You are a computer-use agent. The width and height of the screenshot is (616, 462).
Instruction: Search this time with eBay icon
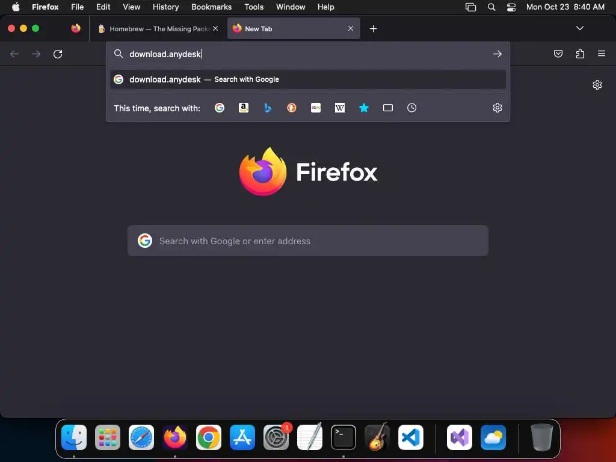(x=316, y=108)
